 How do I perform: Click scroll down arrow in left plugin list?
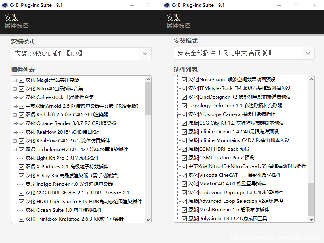[148, 220]
